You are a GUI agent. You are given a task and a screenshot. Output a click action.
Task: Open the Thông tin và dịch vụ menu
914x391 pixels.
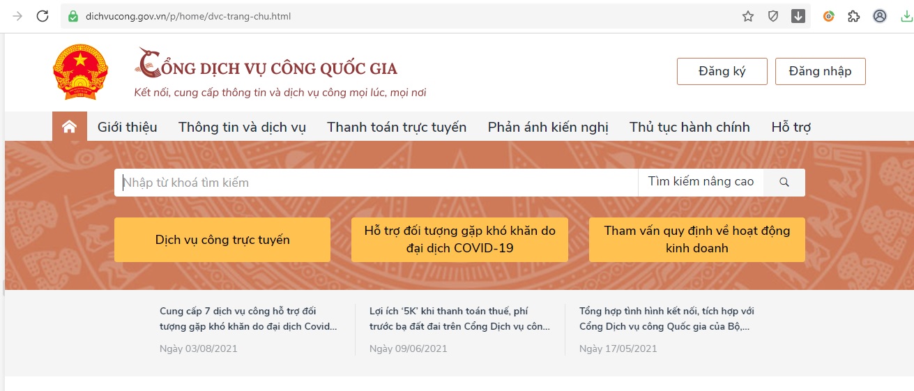click(x=242, y=127)
